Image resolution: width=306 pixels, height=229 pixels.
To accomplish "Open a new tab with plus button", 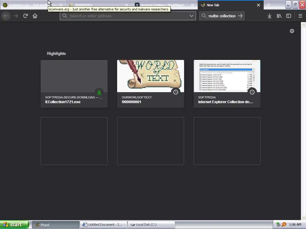I will click(269, 5).
